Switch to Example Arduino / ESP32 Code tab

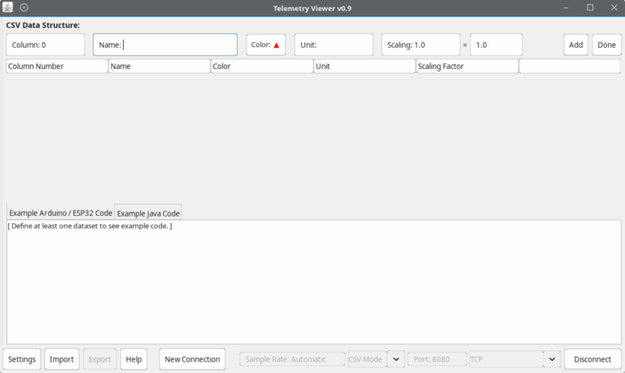click(x=60, y=213)
